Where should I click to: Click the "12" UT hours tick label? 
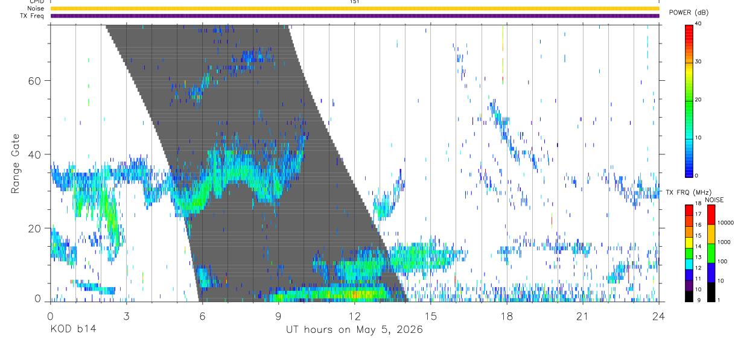tap(355, 315)
